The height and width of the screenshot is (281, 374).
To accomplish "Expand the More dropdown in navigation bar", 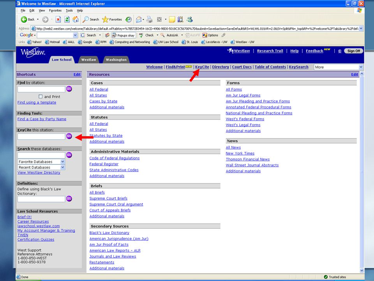I will [361, 67].
